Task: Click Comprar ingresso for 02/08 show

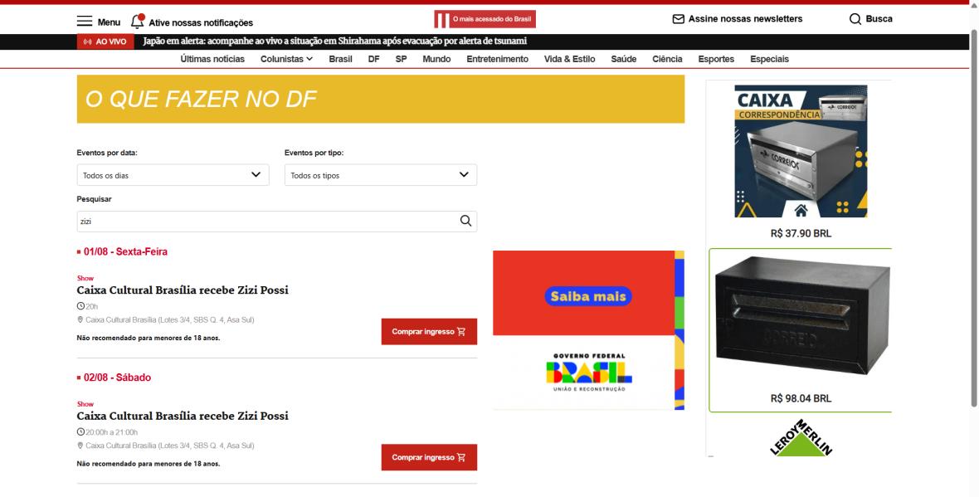Action: [x=429, y=457]
